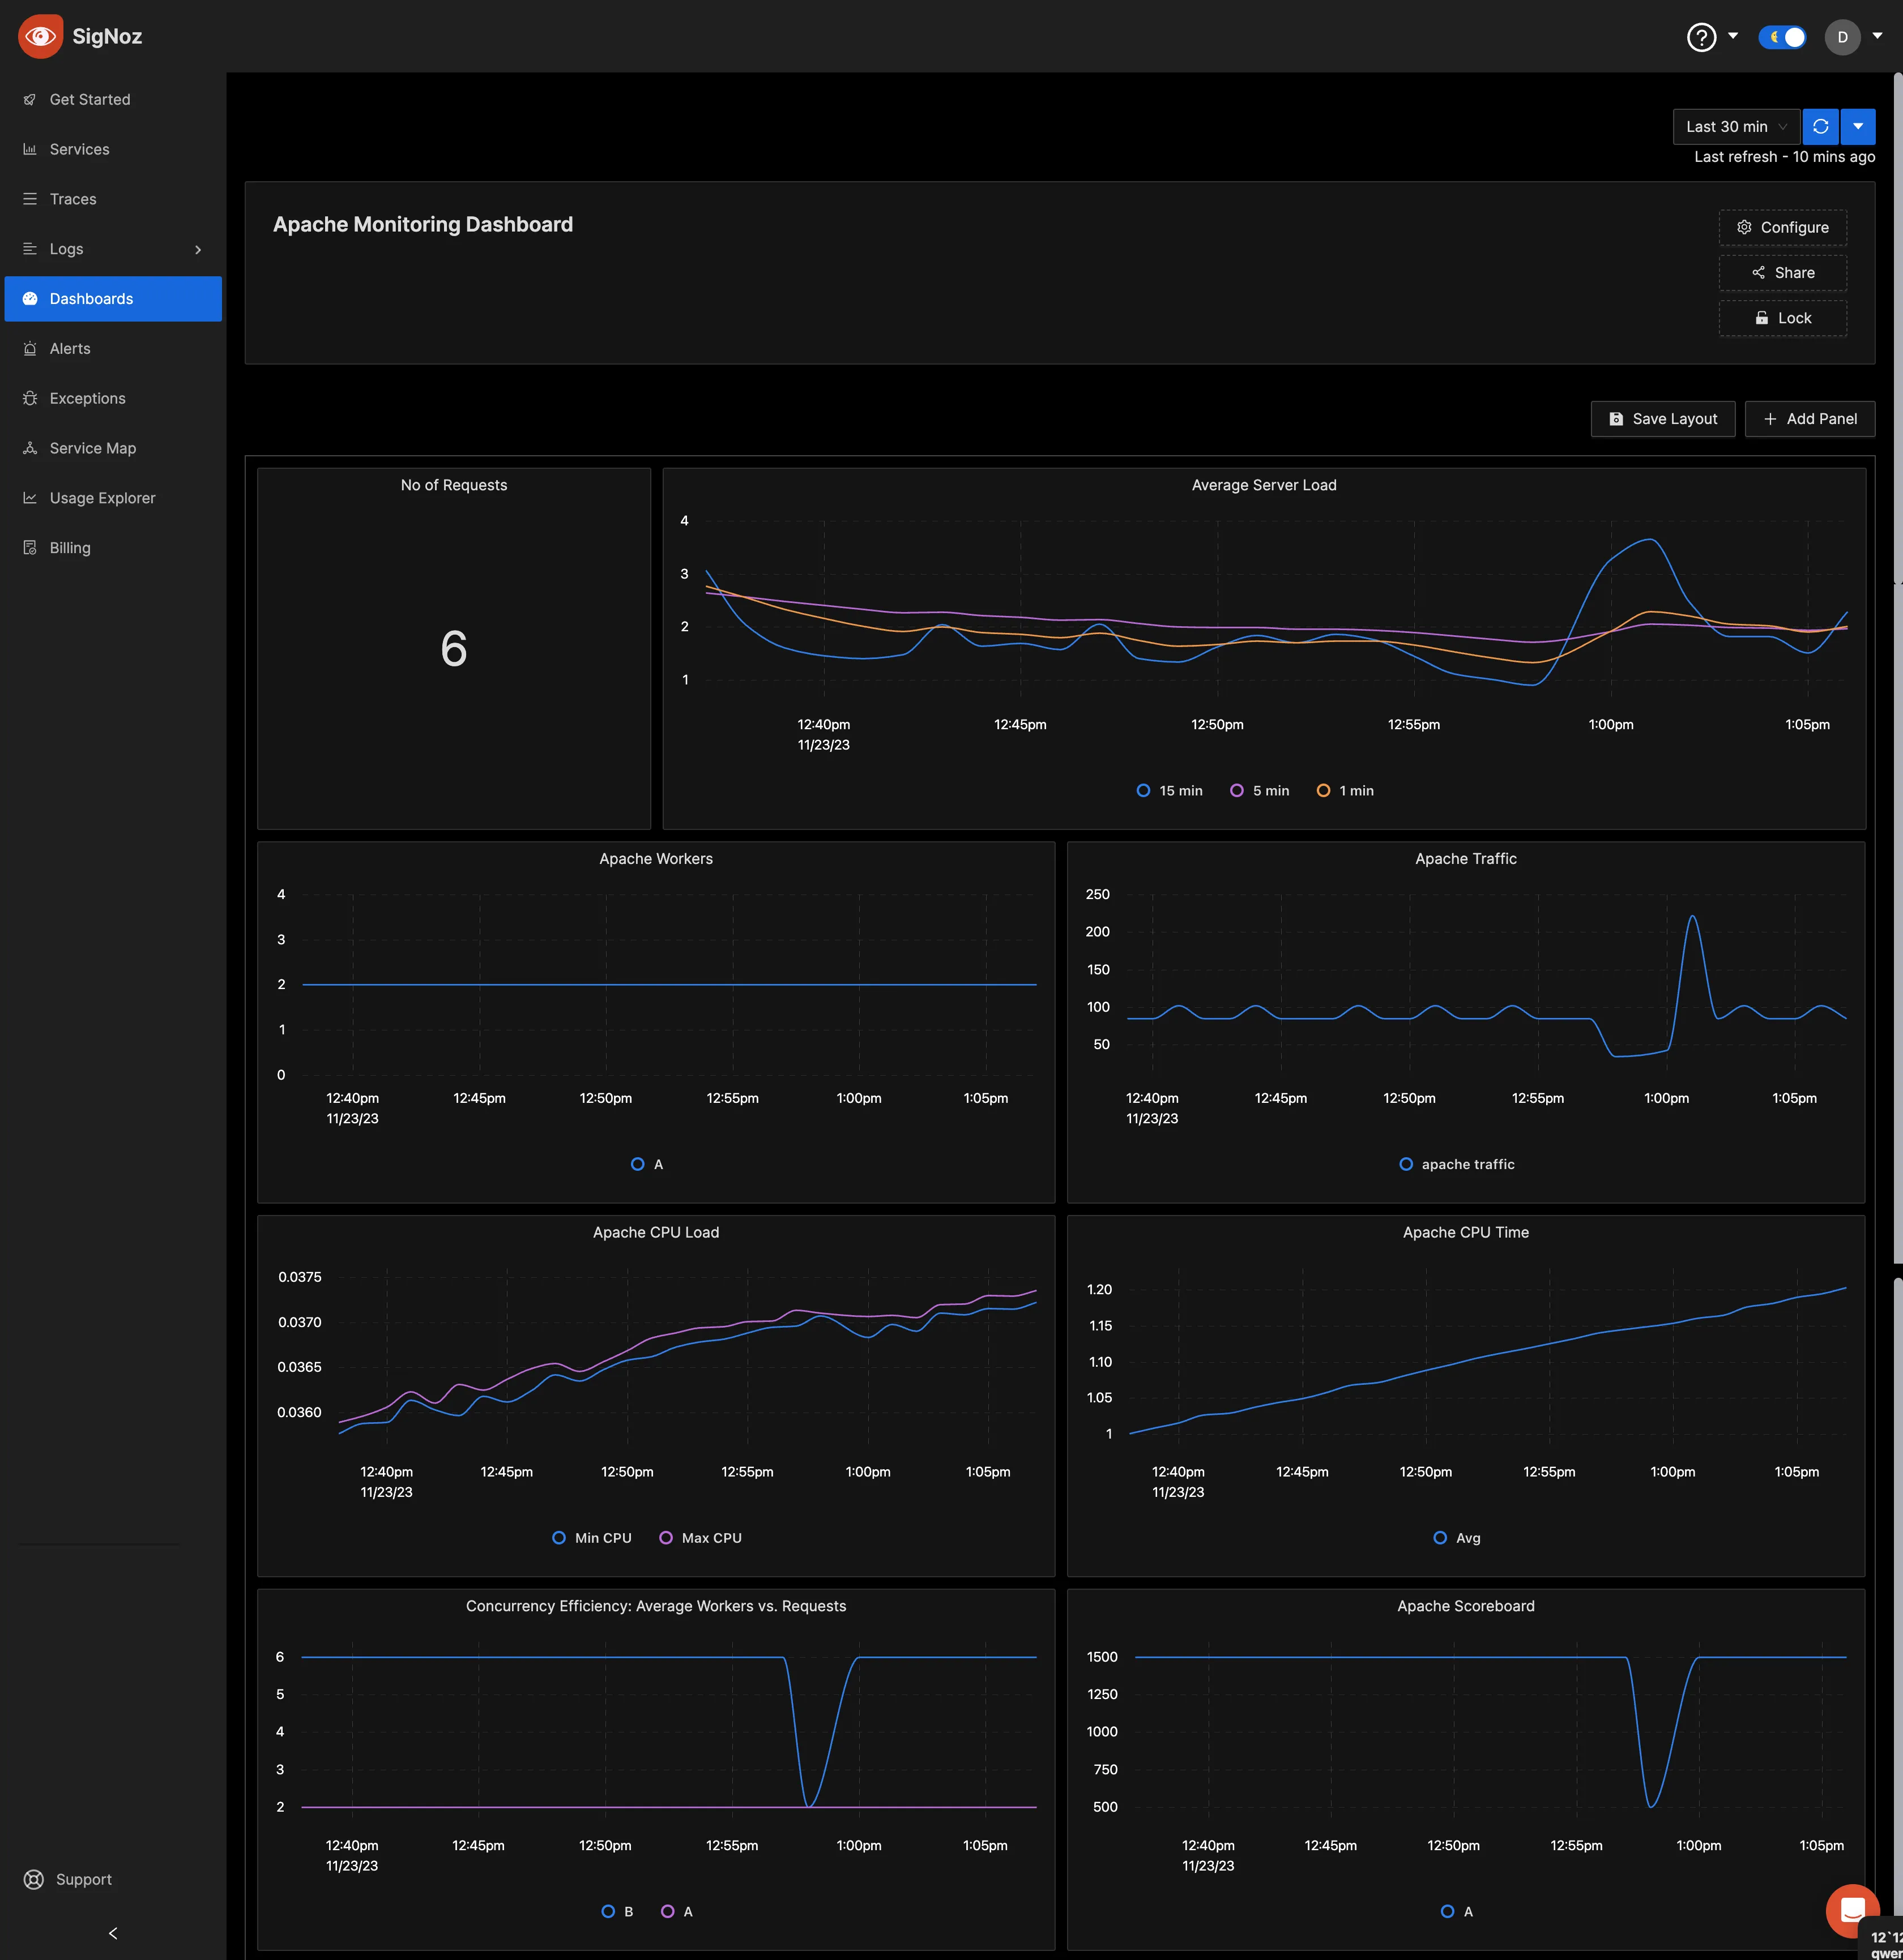Expand the Logs submenu chevron
Screen dimensions: 1903x1960
pos(198,250)
